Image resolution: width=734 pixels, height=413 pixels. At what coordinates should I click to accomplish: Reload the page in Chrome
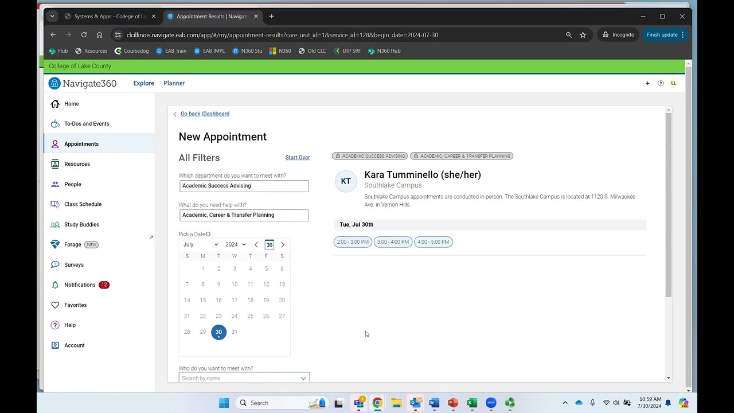coord(84,35)
